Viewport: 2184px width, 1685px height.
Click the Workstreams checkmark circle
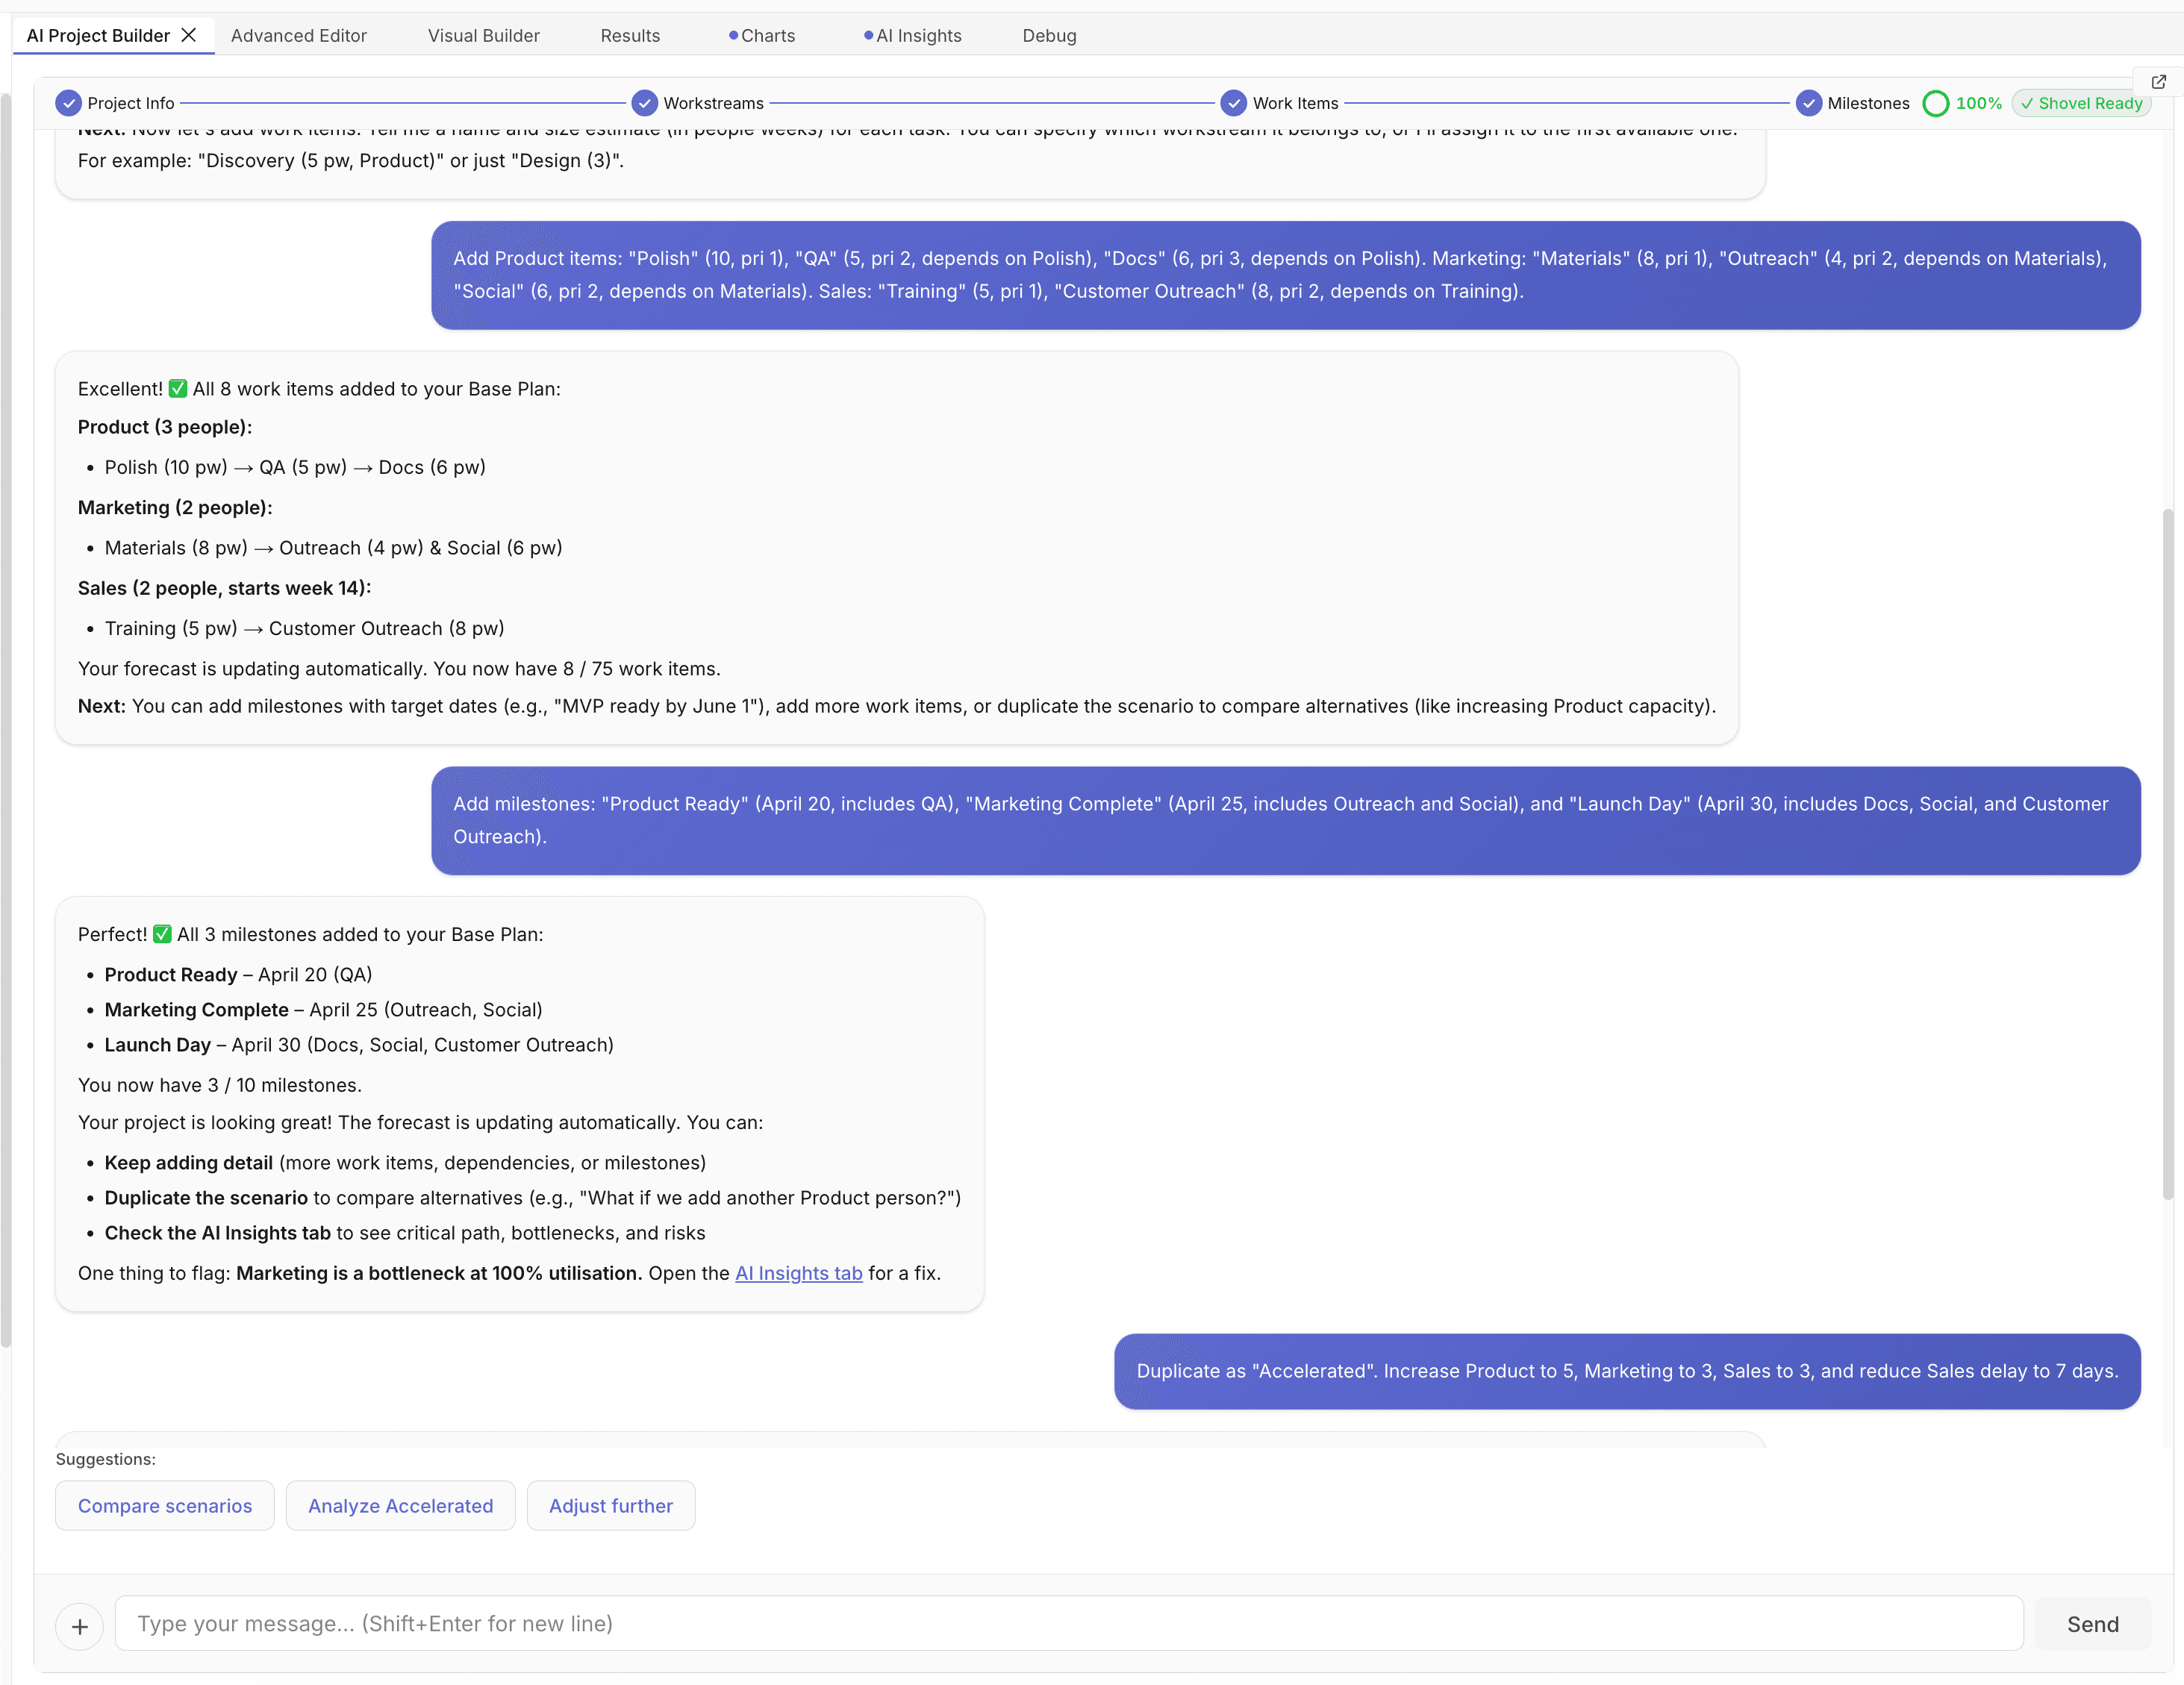pyautogui.click(x=645, y=103)
